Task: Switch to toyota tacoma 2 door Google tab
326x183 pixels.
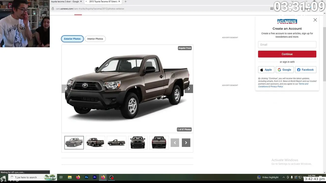Action: [x=65, y=2]
